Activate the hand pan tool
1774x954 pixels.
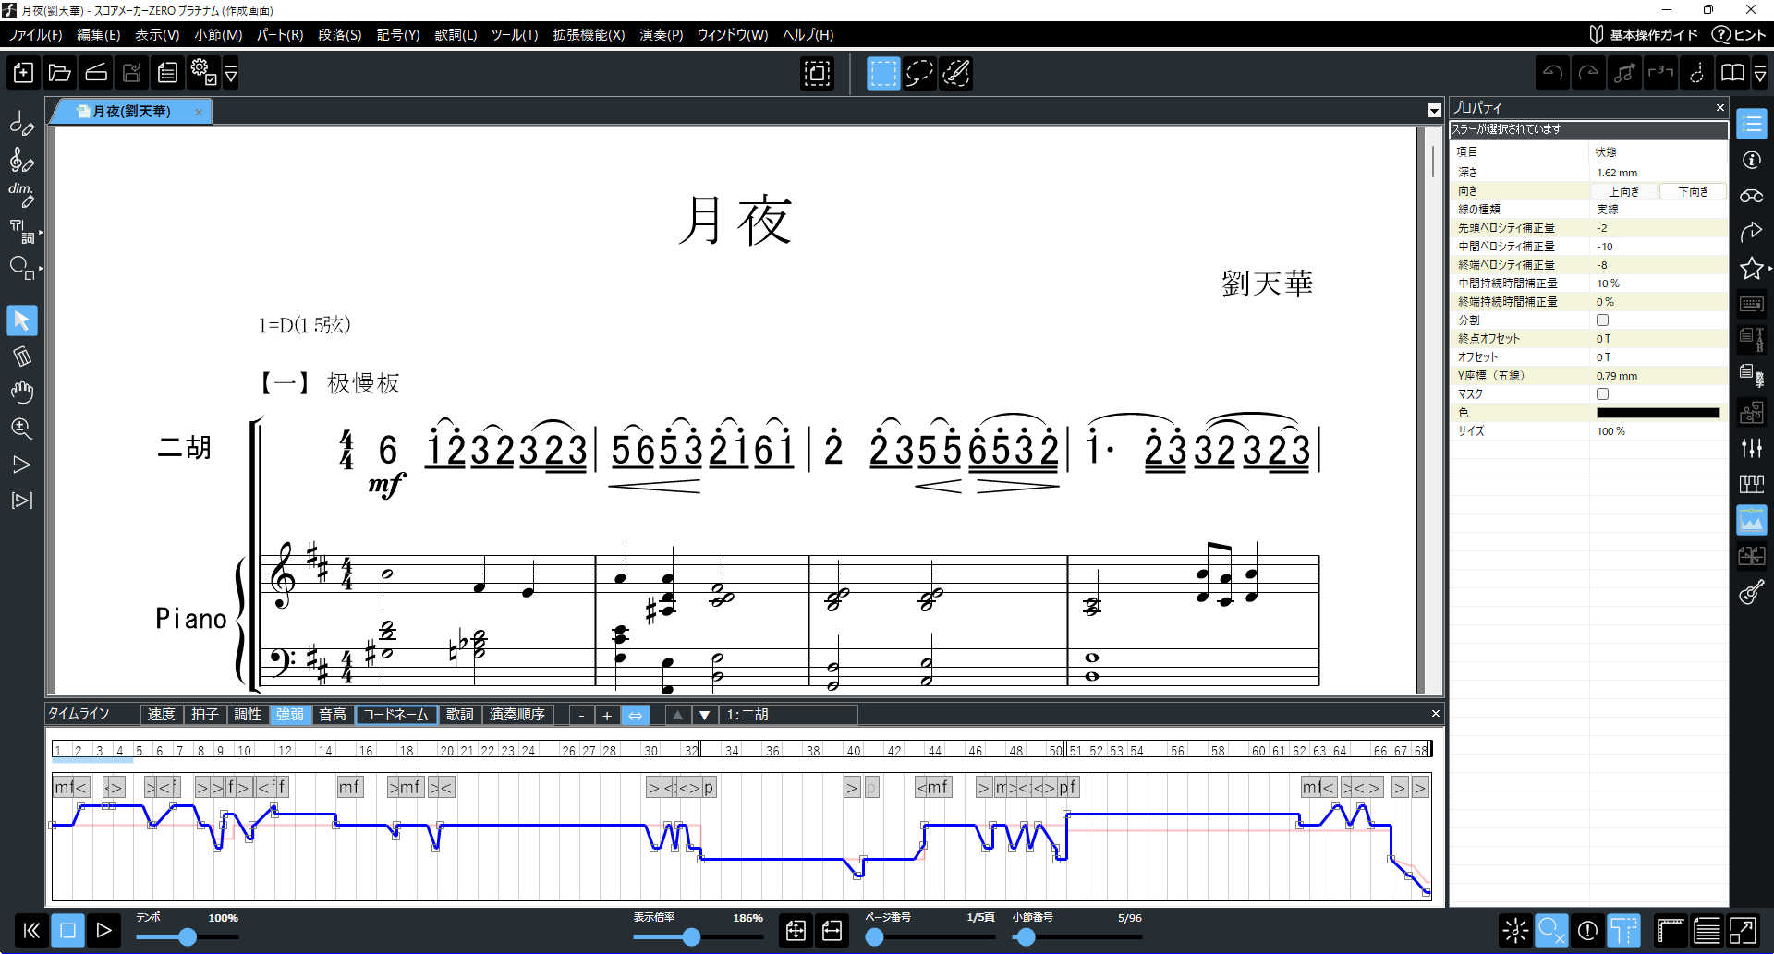(21, 392)
